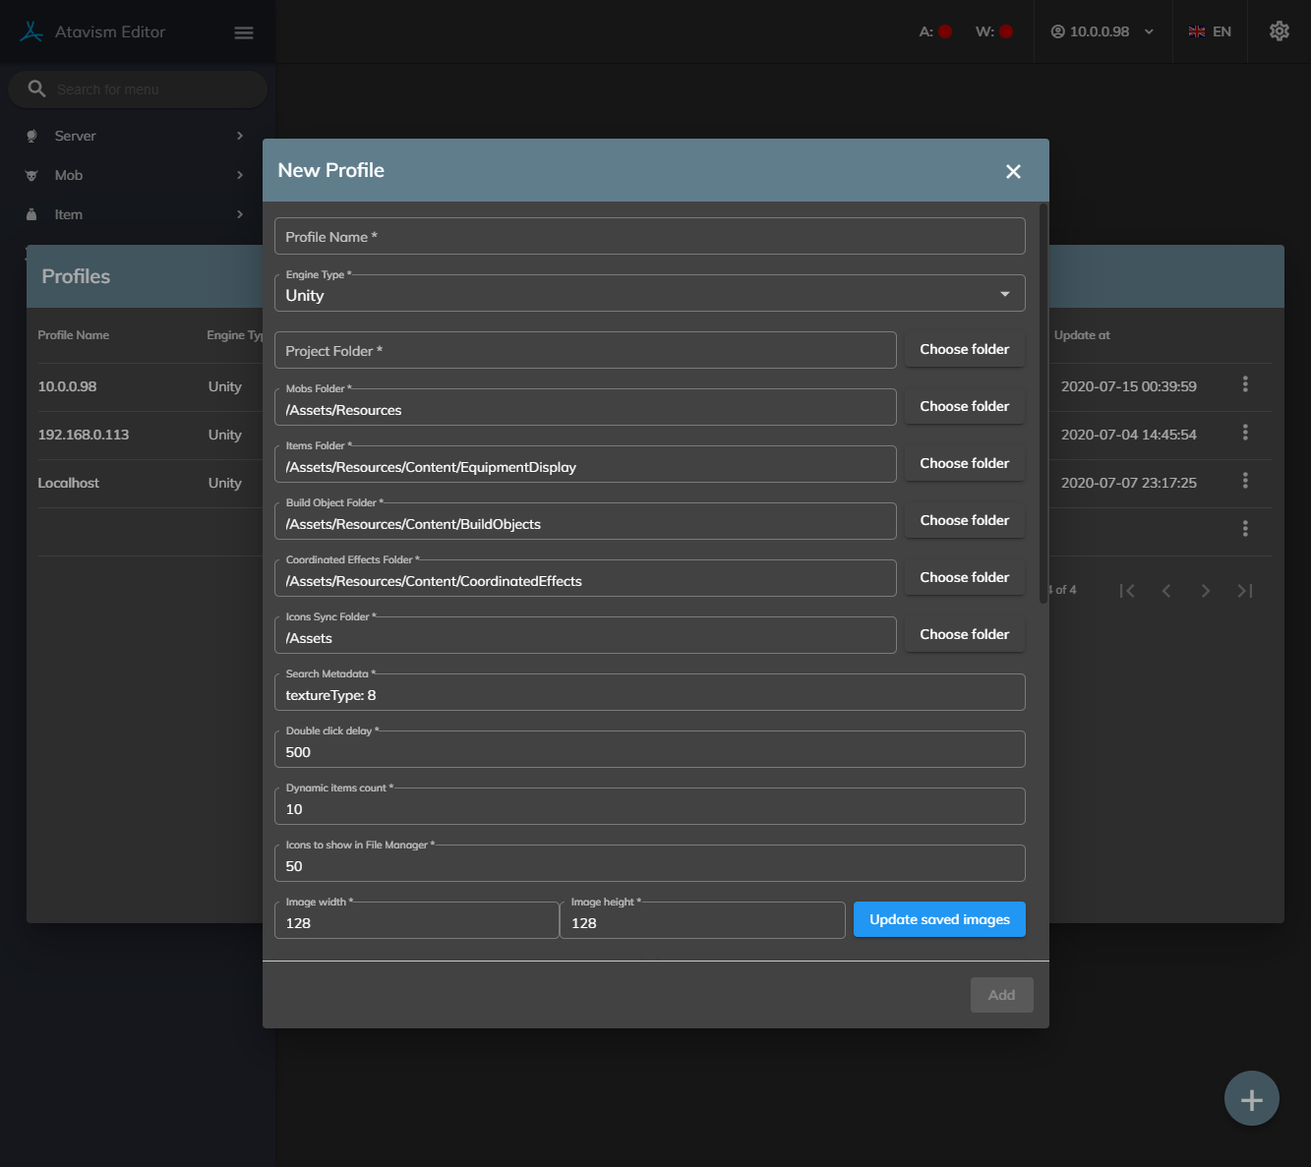Click the search magnifier icon
Viewport: 1311px width, 1167px height.
tap(37, 89)
